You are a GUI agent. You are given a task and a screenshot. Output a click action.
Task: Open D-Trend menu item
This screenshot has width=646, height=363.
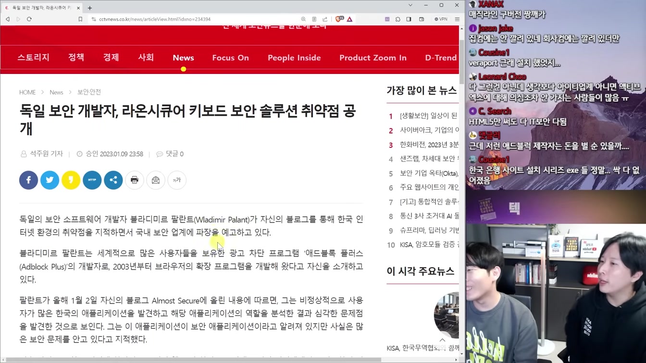point(441,58)
